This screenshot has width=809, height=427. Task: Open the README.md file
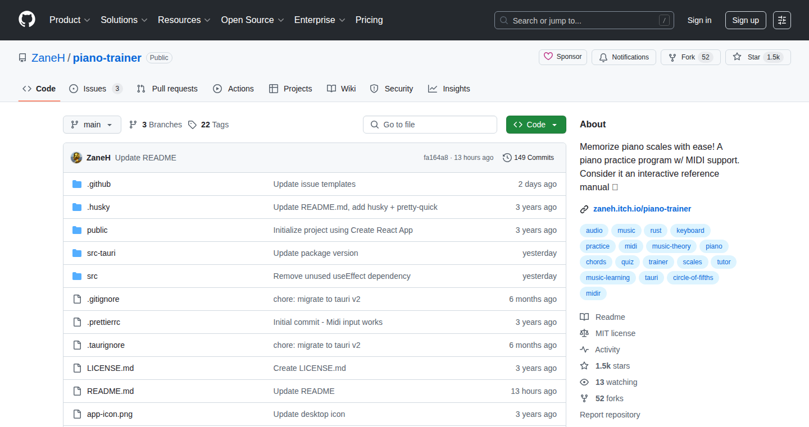point(110,391)
